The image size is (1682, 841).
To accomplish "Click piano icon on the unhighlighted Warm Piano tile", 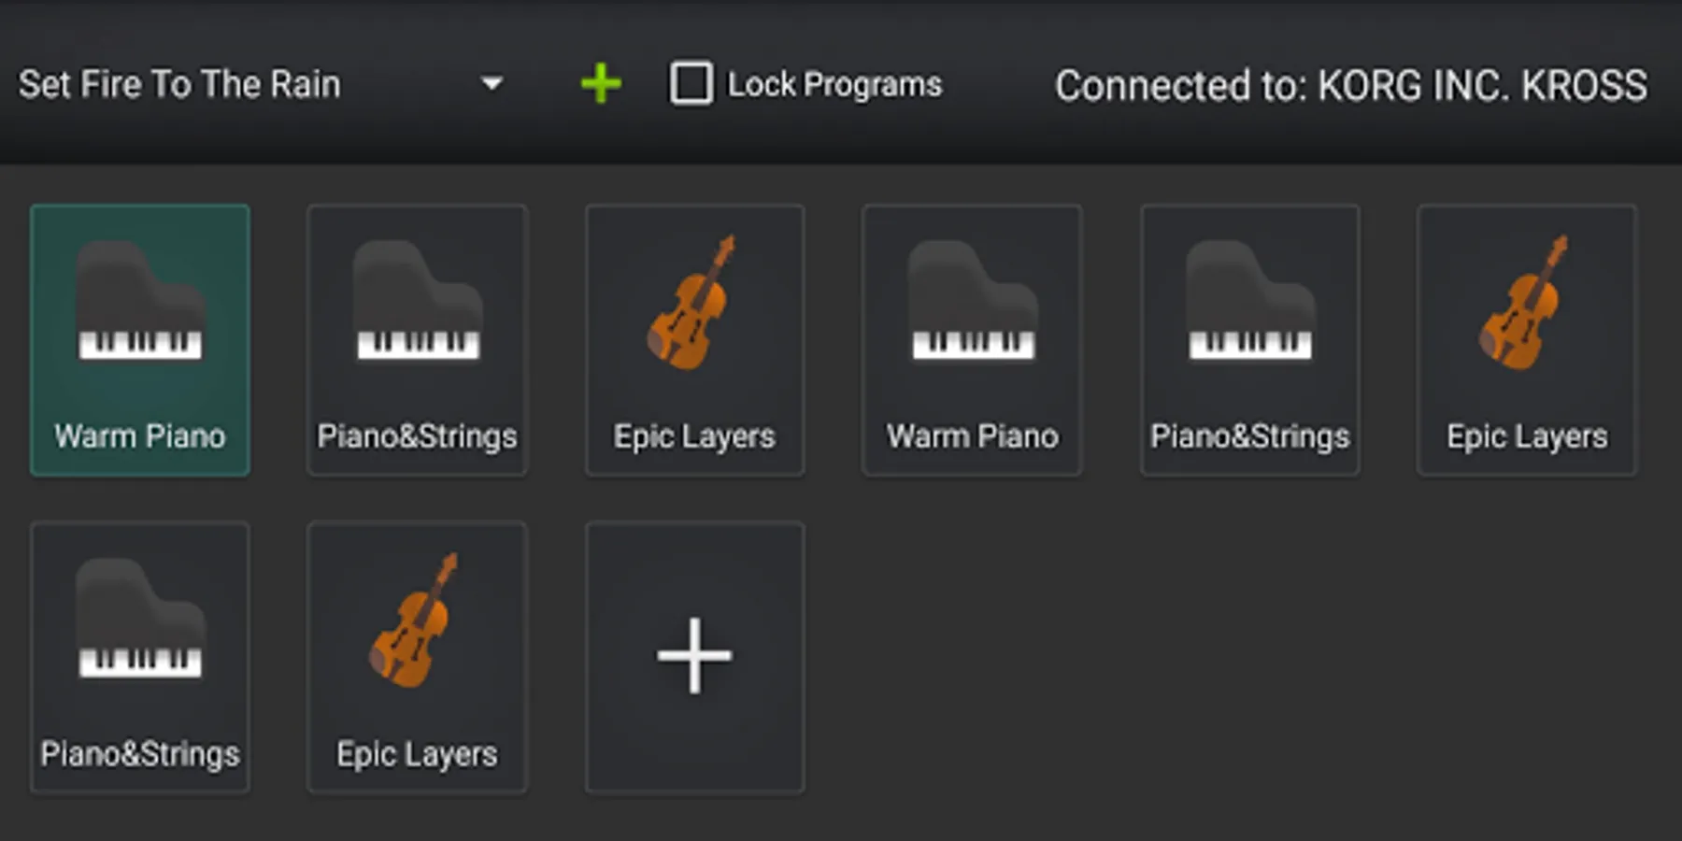I will [x=973, y=301].
